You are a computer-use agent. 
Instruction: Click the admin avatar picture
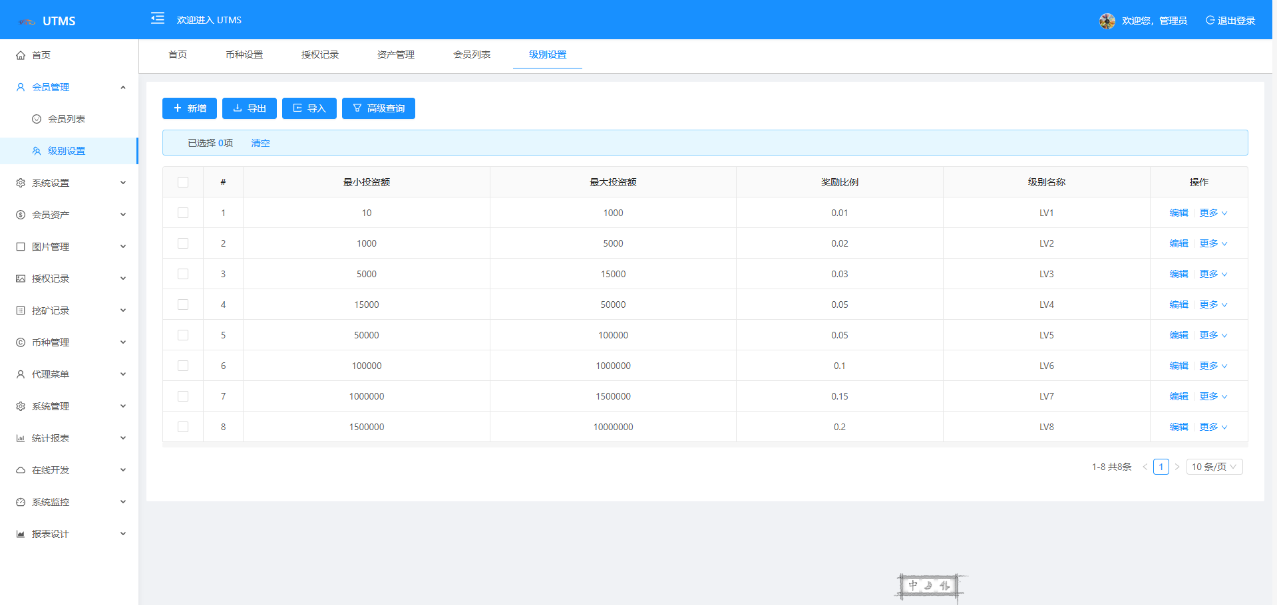(x=1107, y=21)
